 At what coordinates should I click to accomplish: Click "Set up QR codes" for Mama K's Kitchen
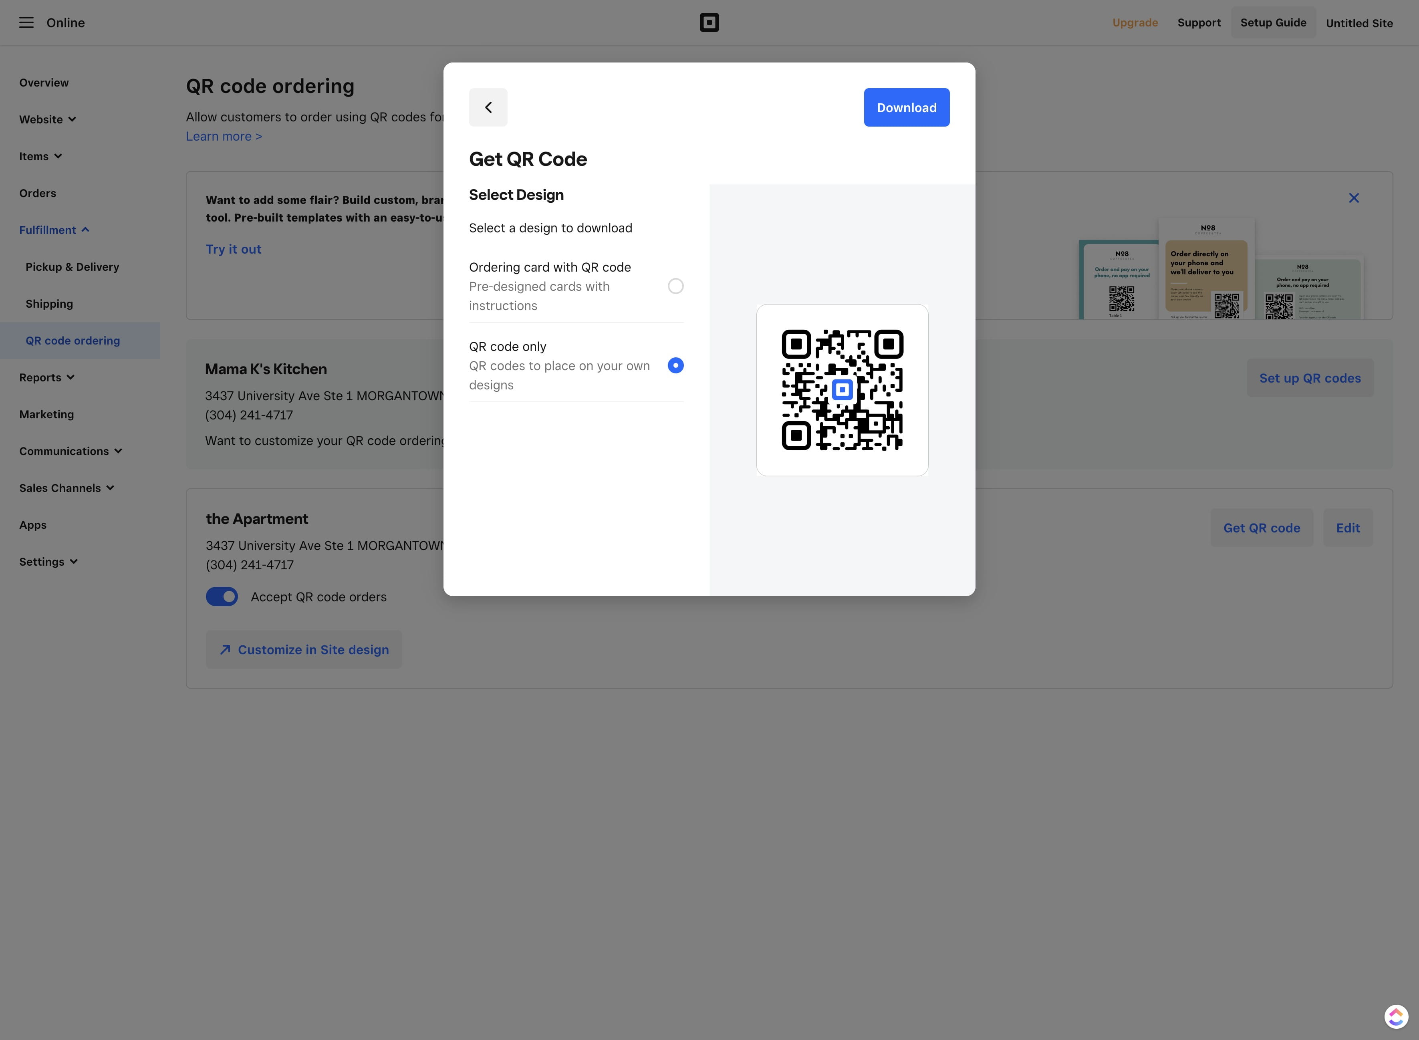click(x=1310, y=378)
